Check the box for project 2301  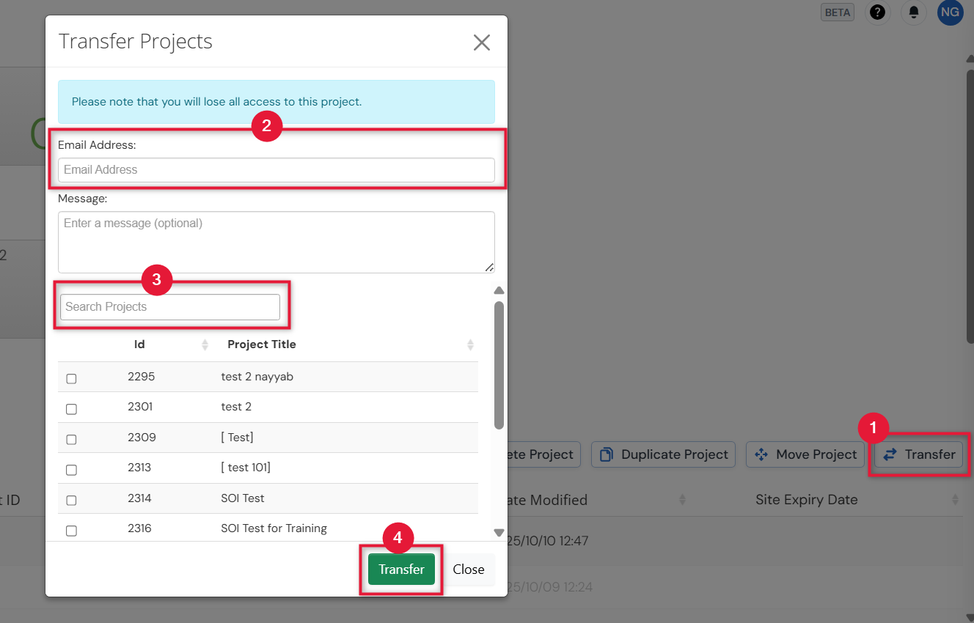(x=71, y=409)
